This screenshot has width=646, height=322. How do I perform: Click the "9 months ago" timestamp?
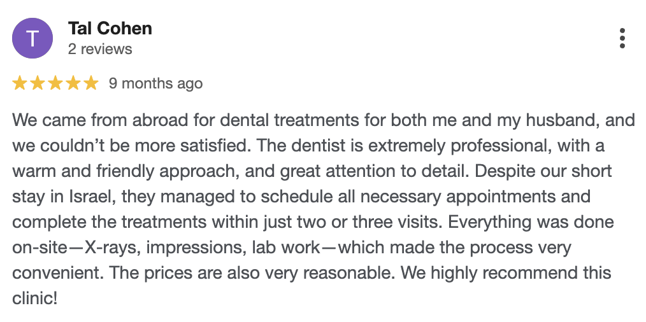click(155, 83)
